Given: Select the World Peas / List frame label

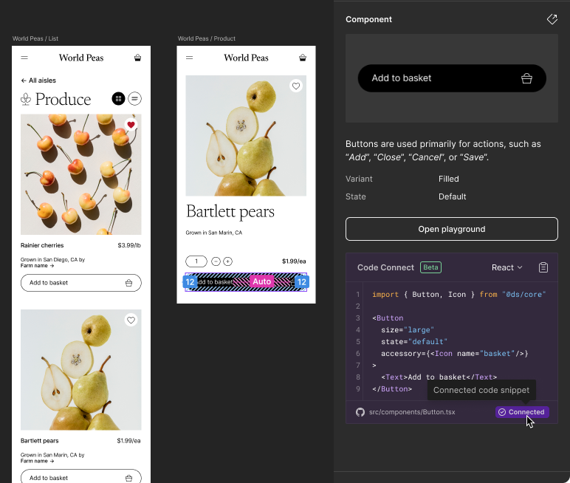Looking at the screenshot, I should 35,38.
